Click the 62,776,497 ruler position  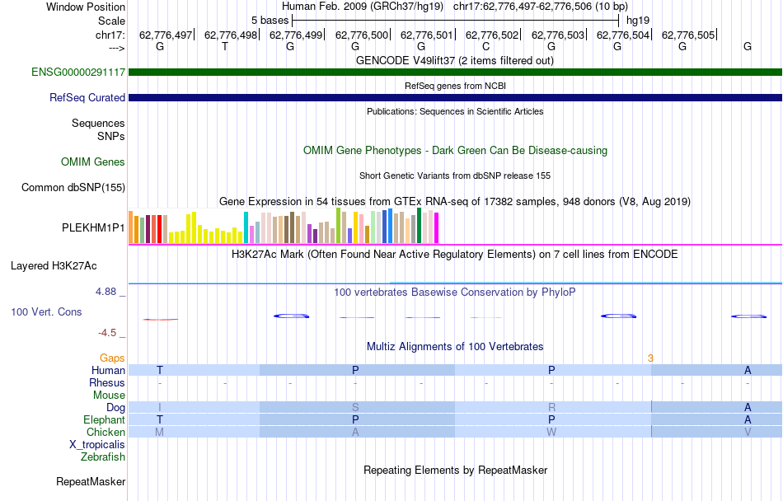pyautogui.click(x=166, y=35)
